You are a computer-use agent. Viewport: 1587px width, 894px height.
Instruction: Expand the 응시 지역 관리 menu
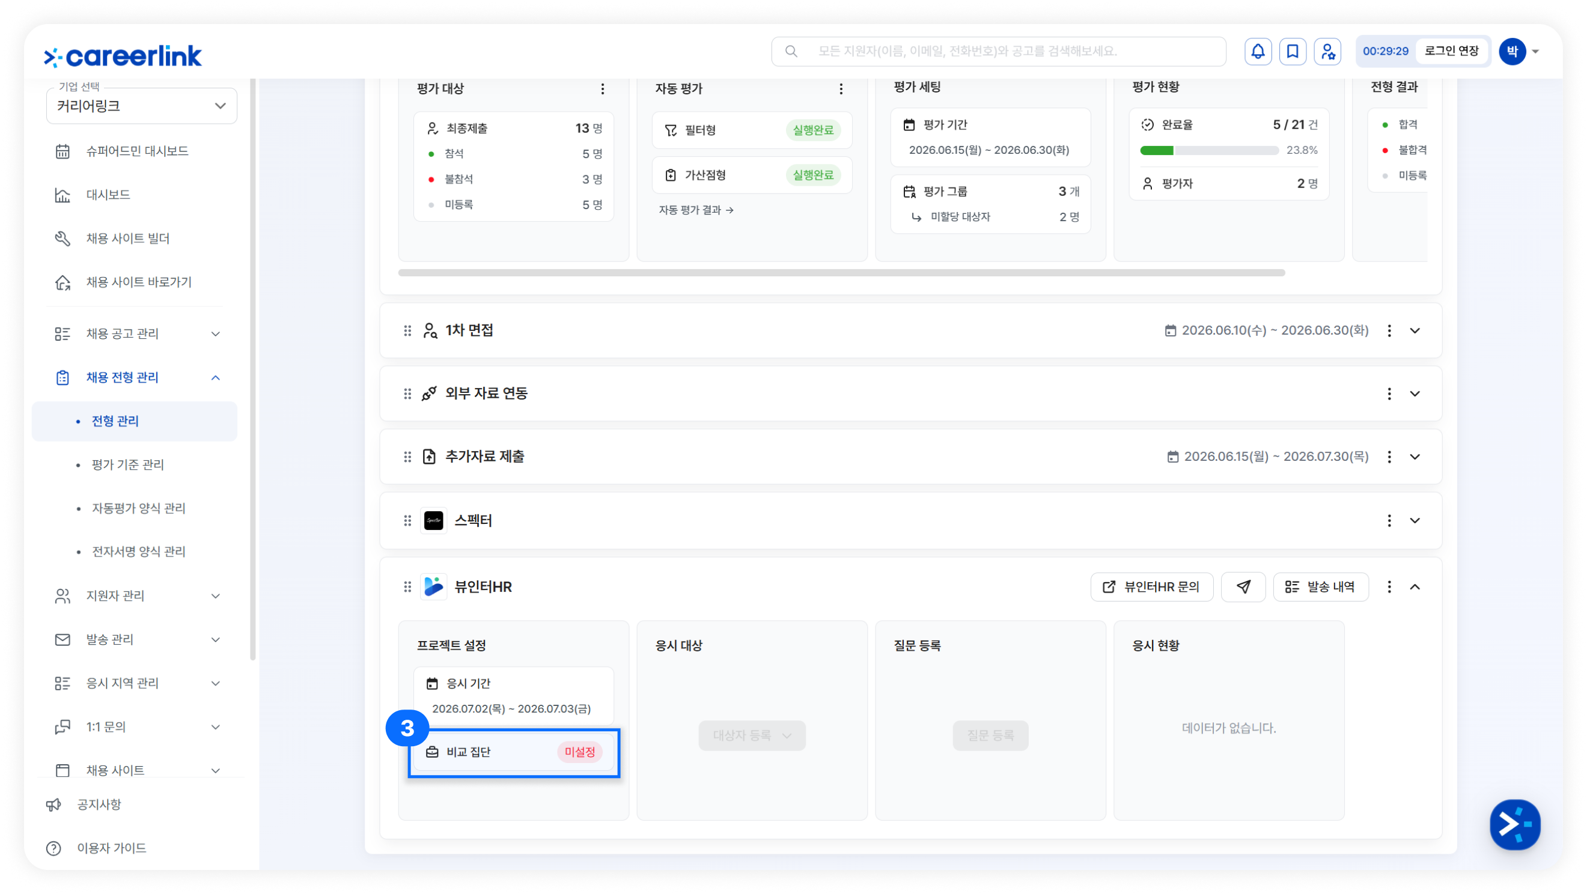click(x=216, y=683)
